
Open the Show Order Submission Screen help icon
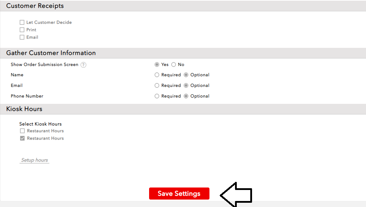point(83,65)
